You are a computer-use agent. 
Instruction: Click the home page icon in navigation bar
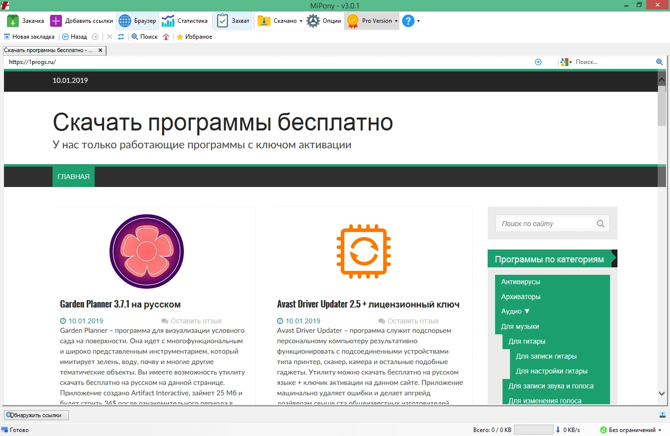click(166, 37)
